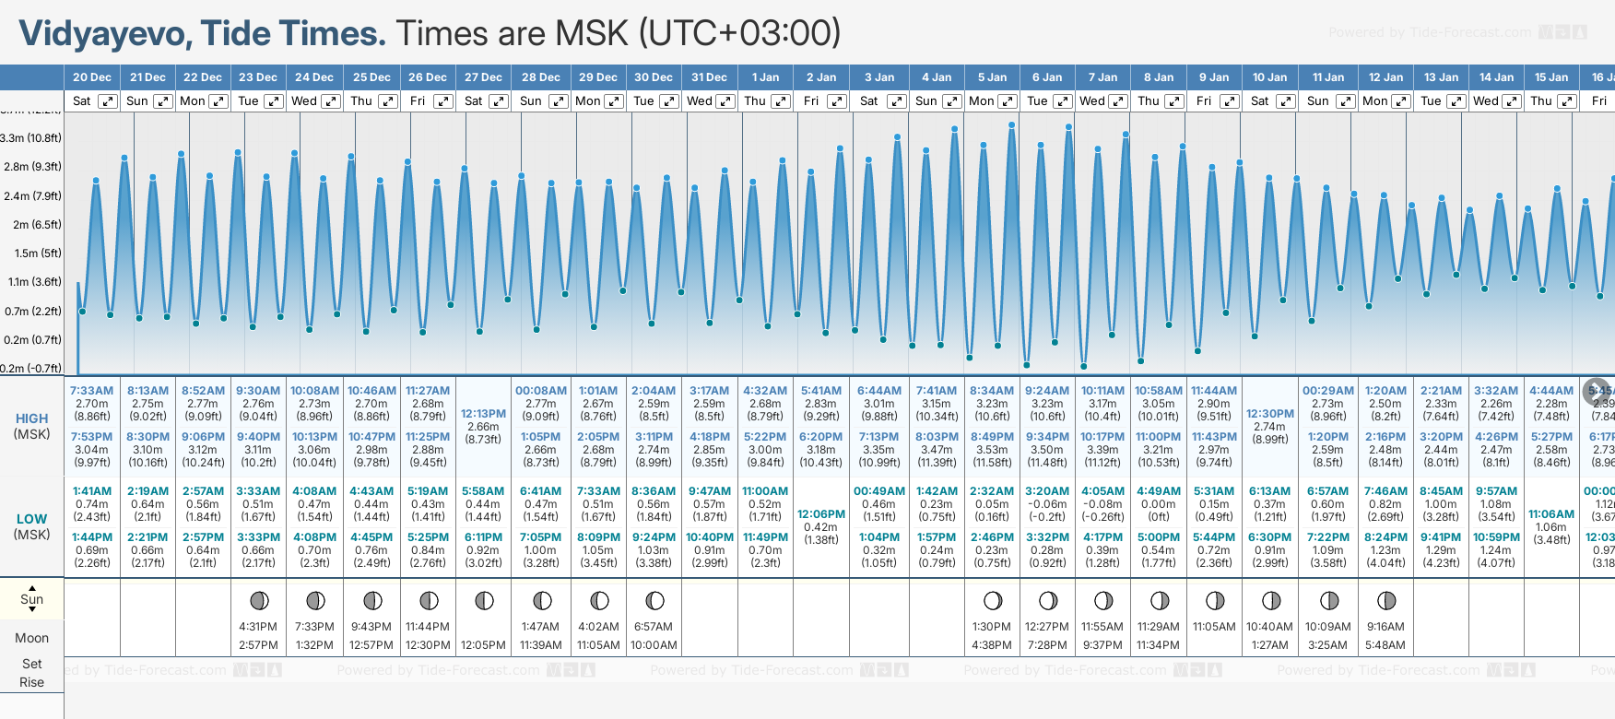Click the moon phase icon under 30 Dec
Screen dimensions: 1615x719
click(654, 601)
